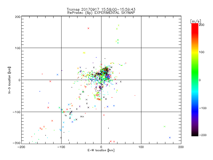Click the 'E-W location [km]' axis label
Screen dimensions: 213x160
(101, 150)
